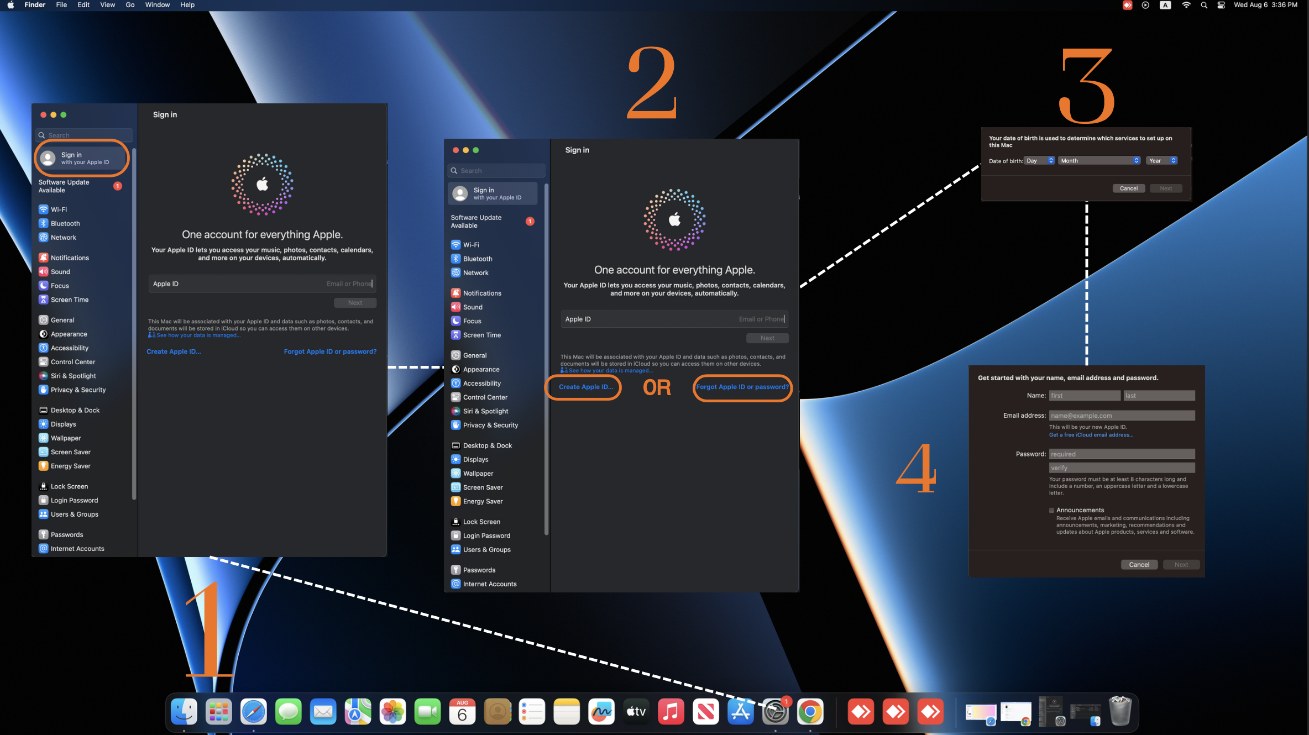Launch Freeform from the Dock
Viewport: 1309px width, 735px height.
pos(602,712)
